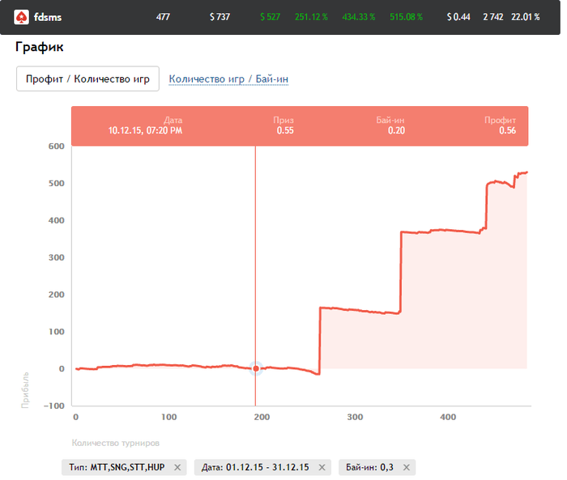
Task: Click the Дата: 01.12.15 - 31.12.15 filter tag
Action: click(262, 467)
